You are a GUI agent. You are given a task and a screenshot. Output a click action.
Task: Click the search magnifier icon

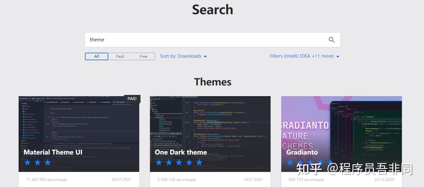(331, 39)
